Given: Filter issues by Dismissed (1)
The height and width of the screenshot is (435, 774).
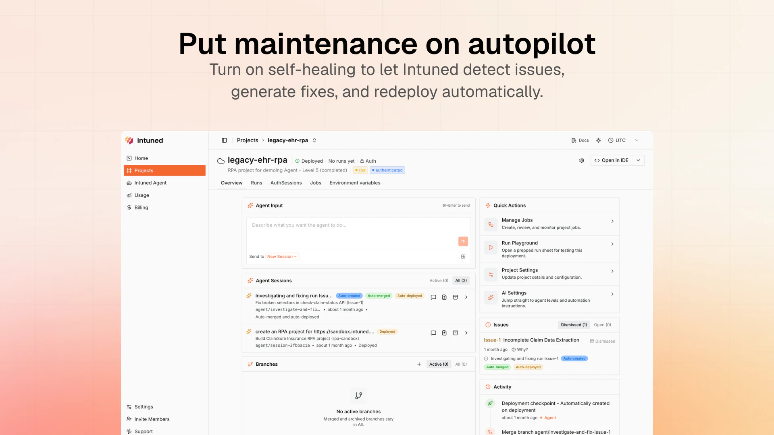Looking at the screenshot, I should (x=574, y=325).
